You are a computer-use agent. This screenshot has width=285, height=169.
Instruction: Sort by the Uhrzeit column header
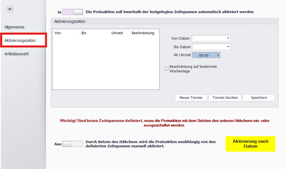click(117, 33)
